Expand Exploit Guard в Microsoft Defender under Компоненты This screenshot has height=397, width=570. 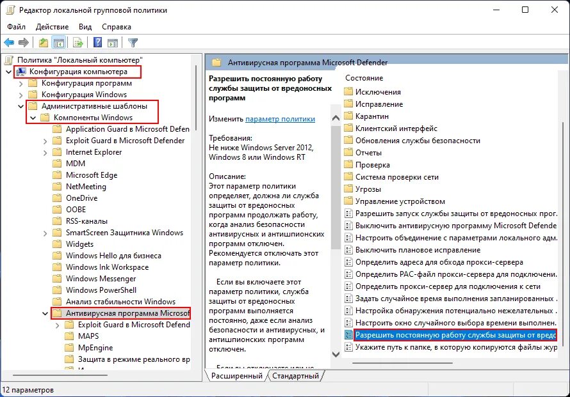coord(45,141)
